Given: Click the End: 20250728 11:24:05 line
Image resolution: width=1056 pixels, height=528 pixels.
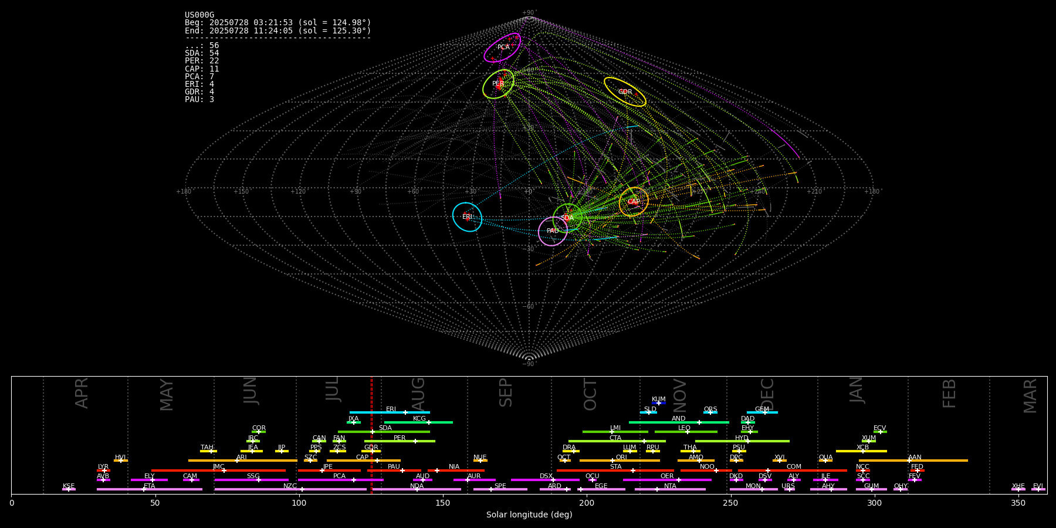Looking at the screenshot, I should 278,31.
